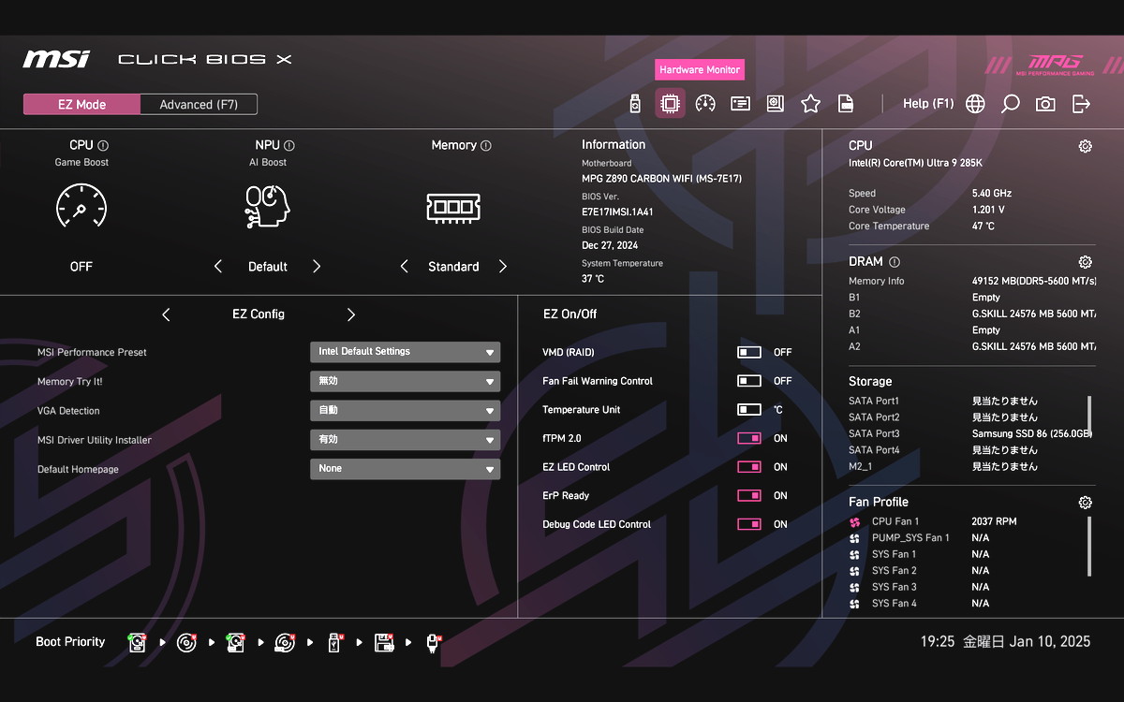Click the speedometer gauge toolbar icon

(705, 104)
